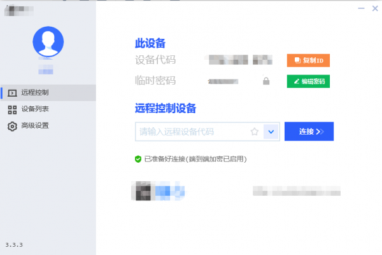The width and height of the screenshot is (382, 255).
Task: Minimize the window
Action: (361, 8)
